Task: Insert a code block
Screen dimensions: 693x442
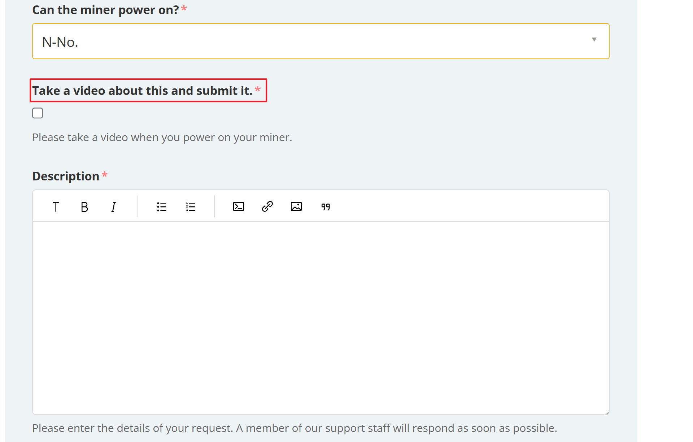Action: click(x=239, y=207)
